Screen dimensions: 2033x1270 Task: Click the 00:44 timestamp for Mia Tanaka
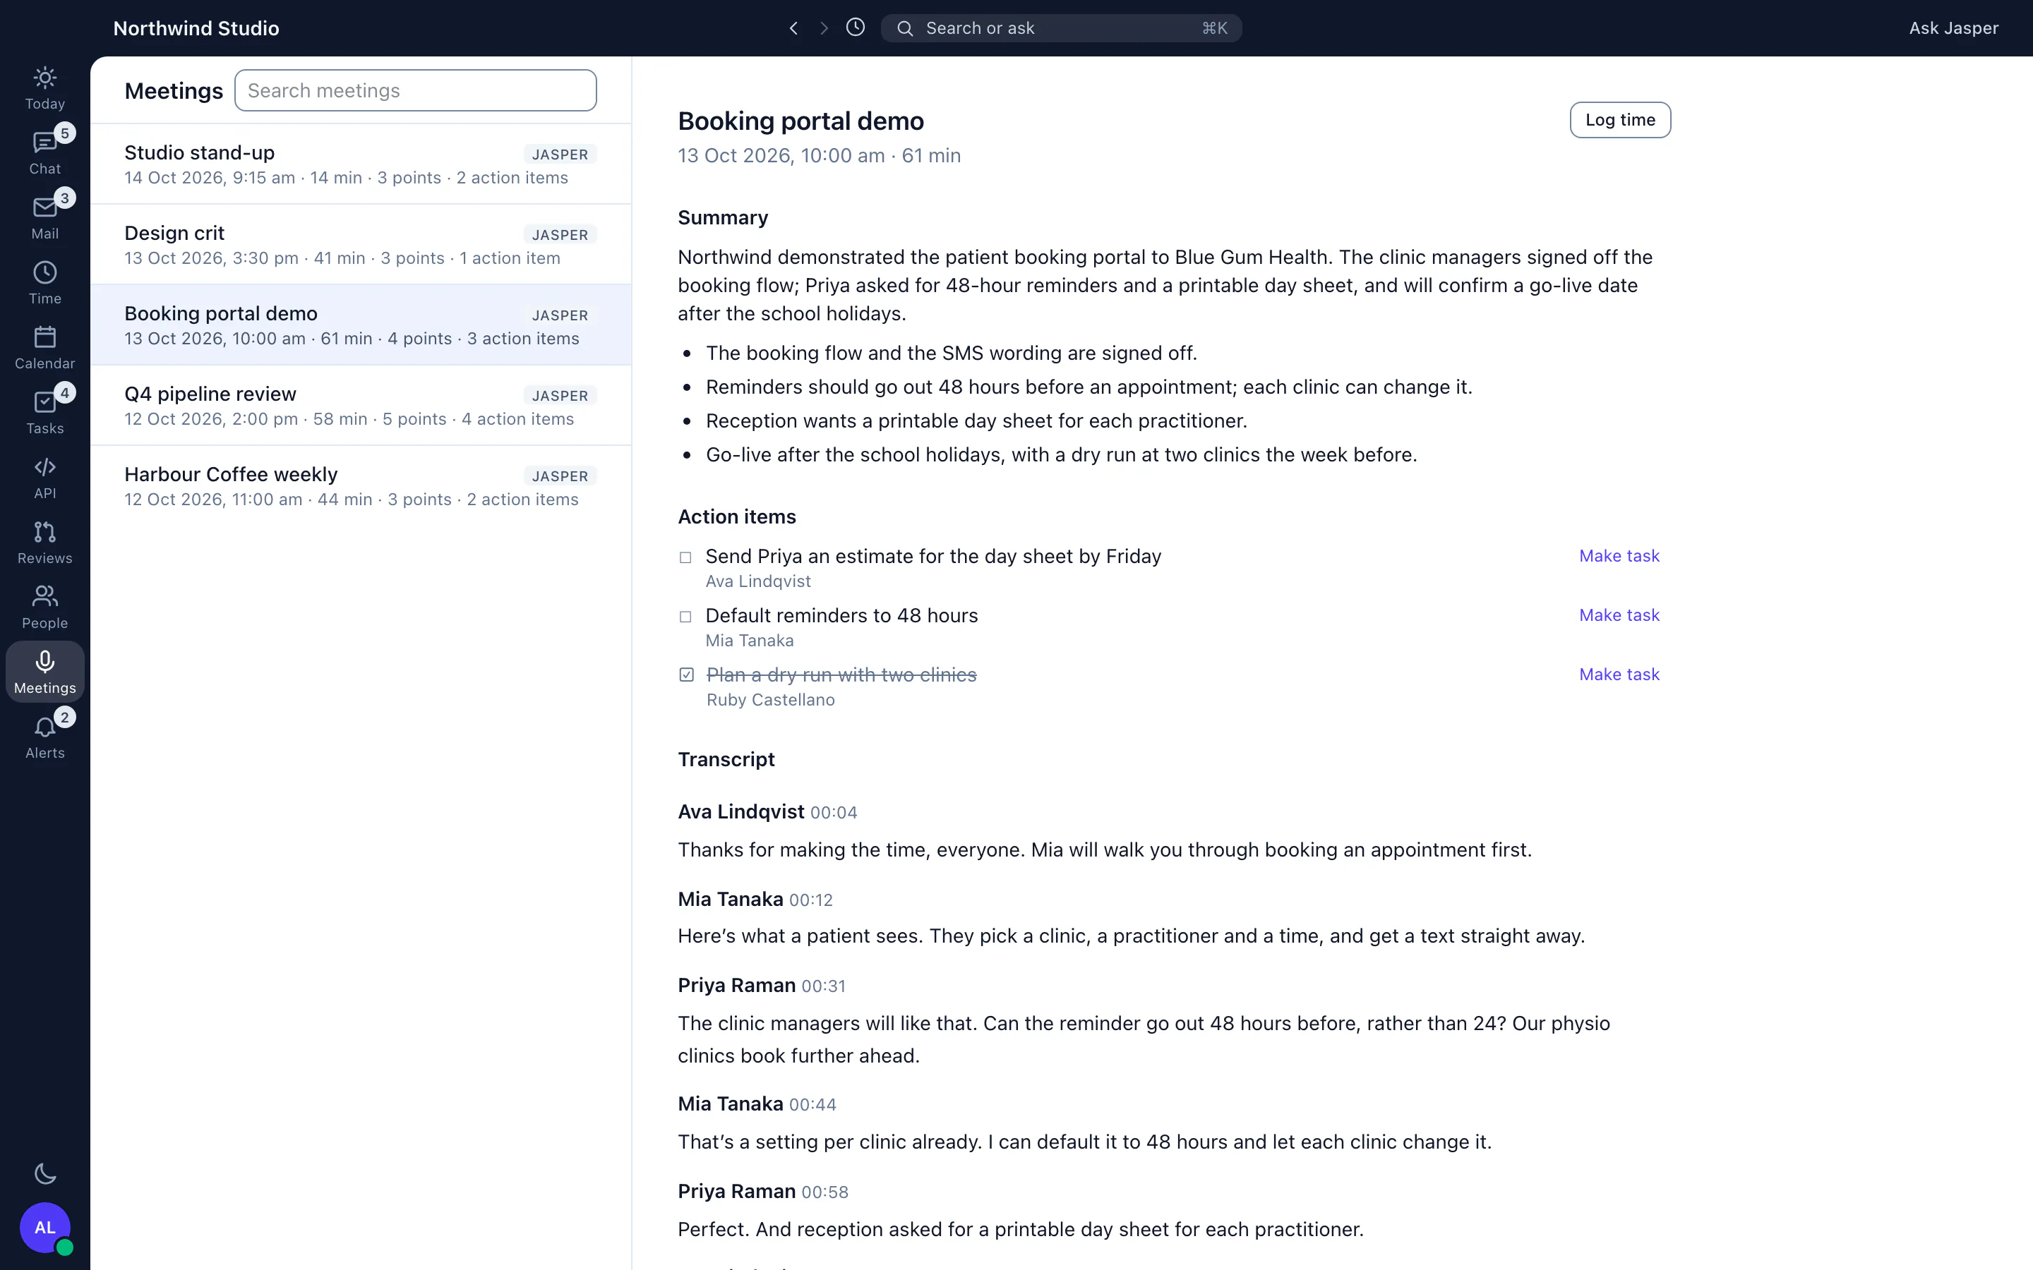pos(812,1104)
